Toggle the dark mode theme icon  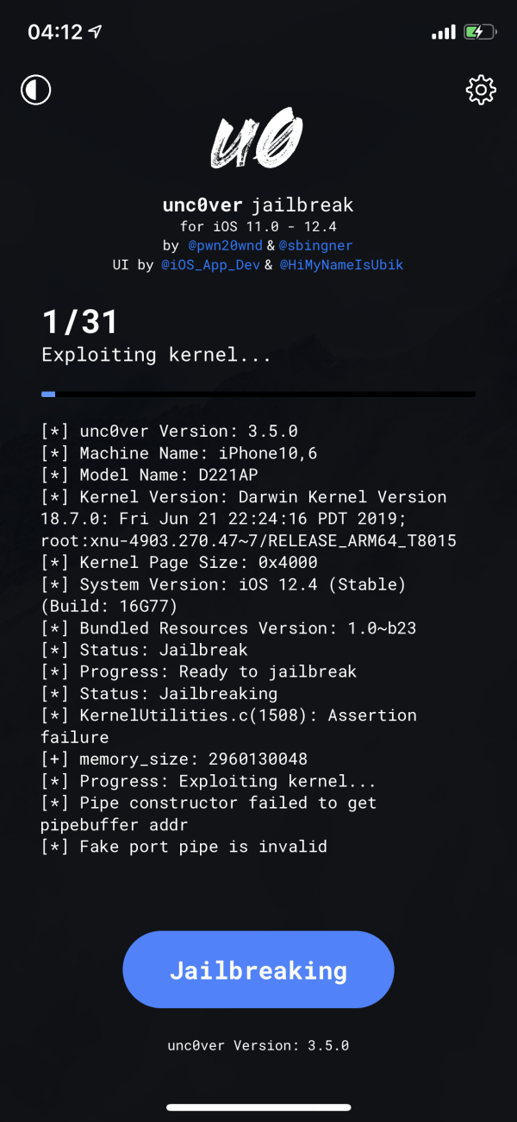coord(36,90)
